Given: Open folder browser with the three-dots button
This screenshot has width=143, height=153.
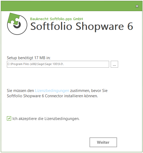Looking at the screenshot, I should tap(114, 64).
